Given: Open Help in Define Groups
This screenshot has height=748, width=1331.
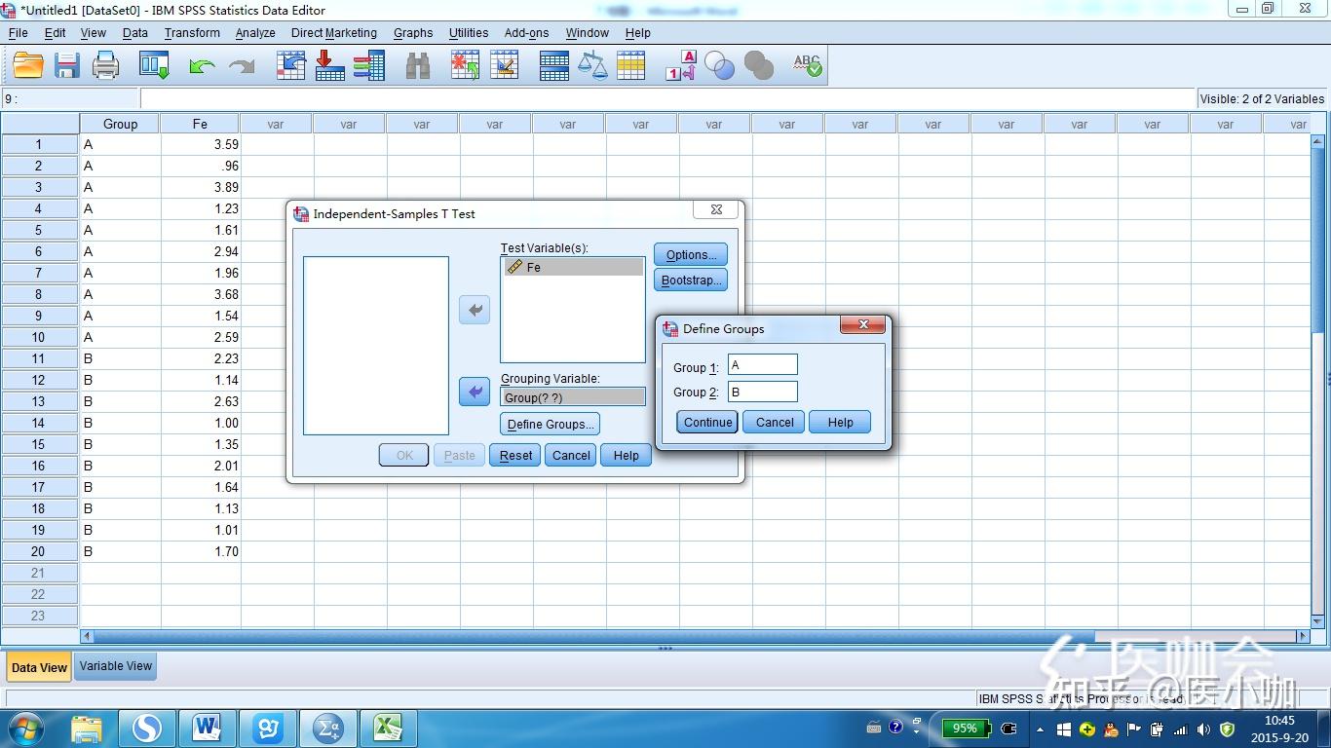Looking at the screenshot, I should point(840,422).
